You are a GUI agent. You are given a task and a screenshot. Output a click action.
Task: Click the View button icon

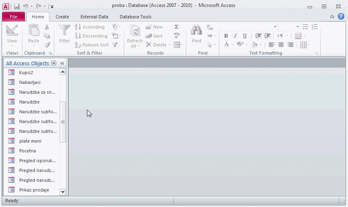12,30
